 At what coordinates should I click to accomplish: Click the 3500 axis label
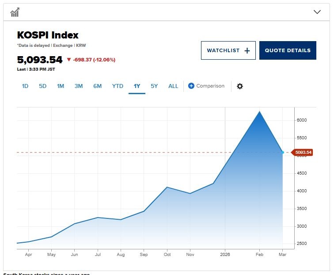pos(302,209)
